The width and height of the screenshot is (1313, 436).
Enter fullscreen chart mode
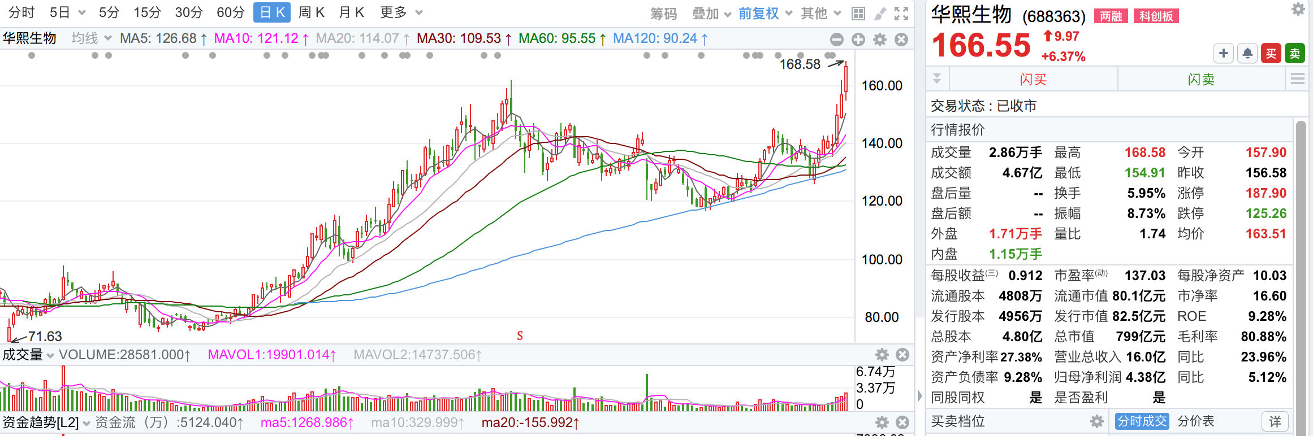(901, 14)
